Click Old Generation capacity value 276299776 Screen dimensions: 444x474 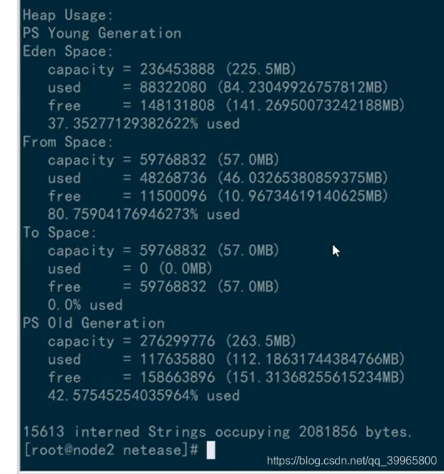click(177, 341)
